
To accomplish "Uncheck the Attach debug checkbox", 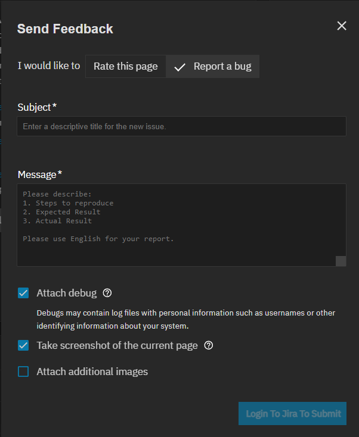I will [x=23, y=293].
